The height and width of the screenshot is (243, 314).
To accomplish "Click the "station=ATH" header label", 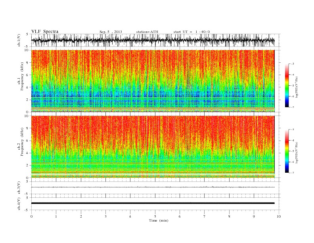I will 147,32.
